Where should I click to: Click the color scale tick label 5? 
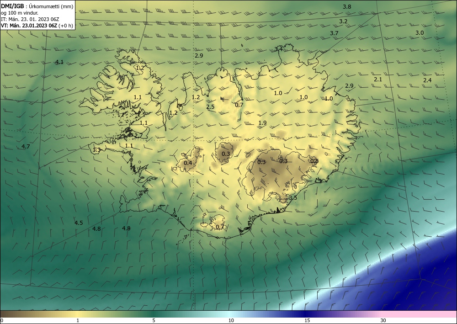[x=154, y=321]
